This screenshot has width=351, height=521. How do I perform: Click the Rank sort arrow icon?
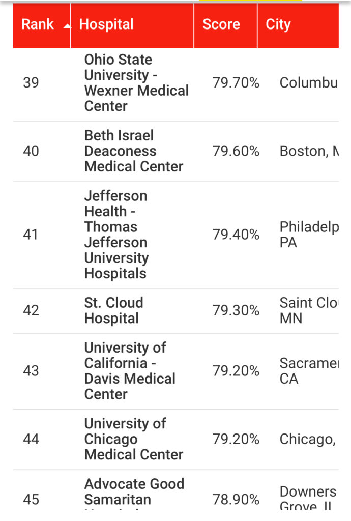pos(67,26)
